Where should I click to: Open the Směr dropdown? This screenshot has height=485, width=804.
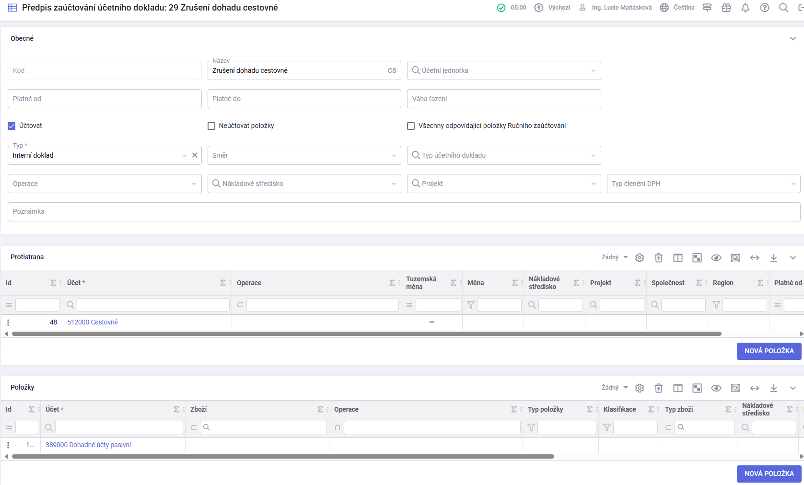tap(304, 155)
